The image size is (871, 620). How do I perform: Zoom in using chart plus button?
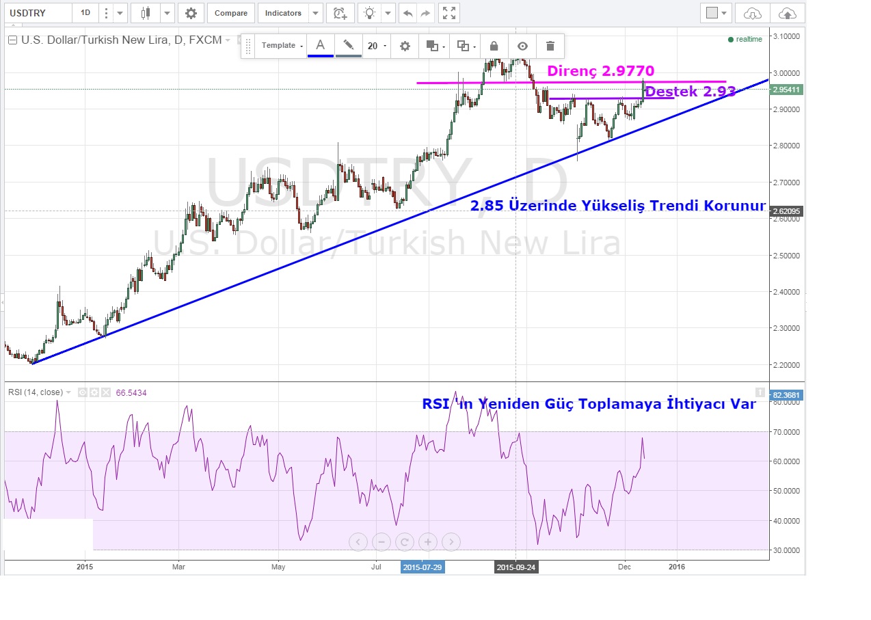tap(427, 542)
